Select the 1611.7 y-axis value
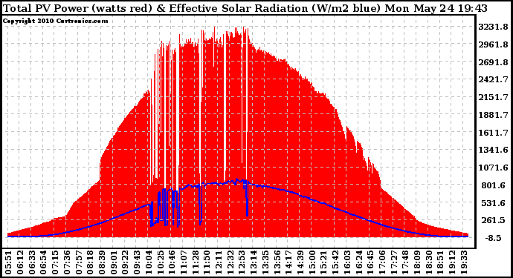This screenshot has height=278, width=513. pyautogui.click(x=493, y=133)
